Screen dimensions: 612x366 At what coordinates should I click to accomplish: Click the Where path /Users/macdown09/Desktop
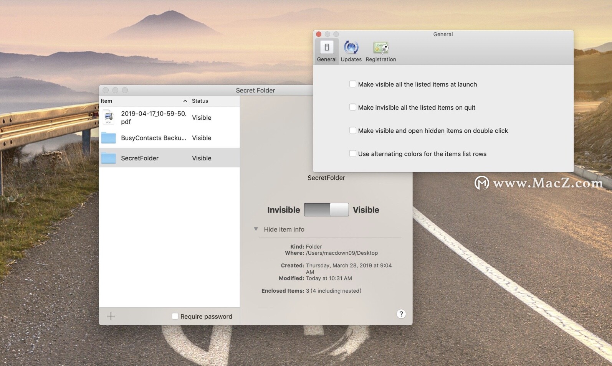click(x=342, y=253)
